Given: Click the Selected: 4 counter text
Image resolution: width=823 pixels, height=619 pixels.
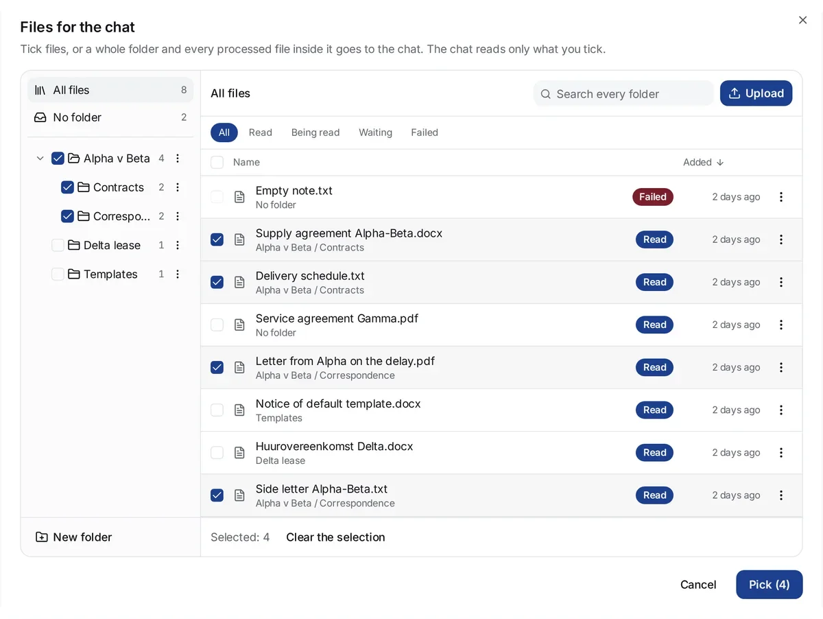Looking at the screenshot, I should [x=240, y=537].
